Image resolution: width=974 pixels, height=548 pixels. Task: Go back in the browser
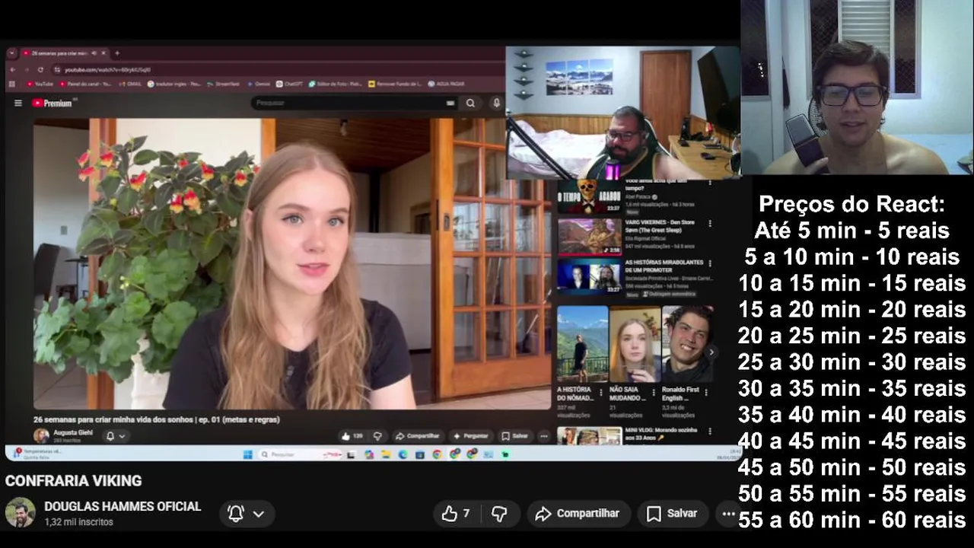click(12, 69)
